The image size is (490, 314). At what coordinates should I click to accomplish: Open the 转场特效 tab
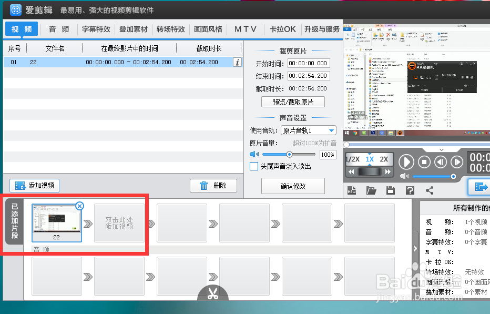click(x=171, y=29)
